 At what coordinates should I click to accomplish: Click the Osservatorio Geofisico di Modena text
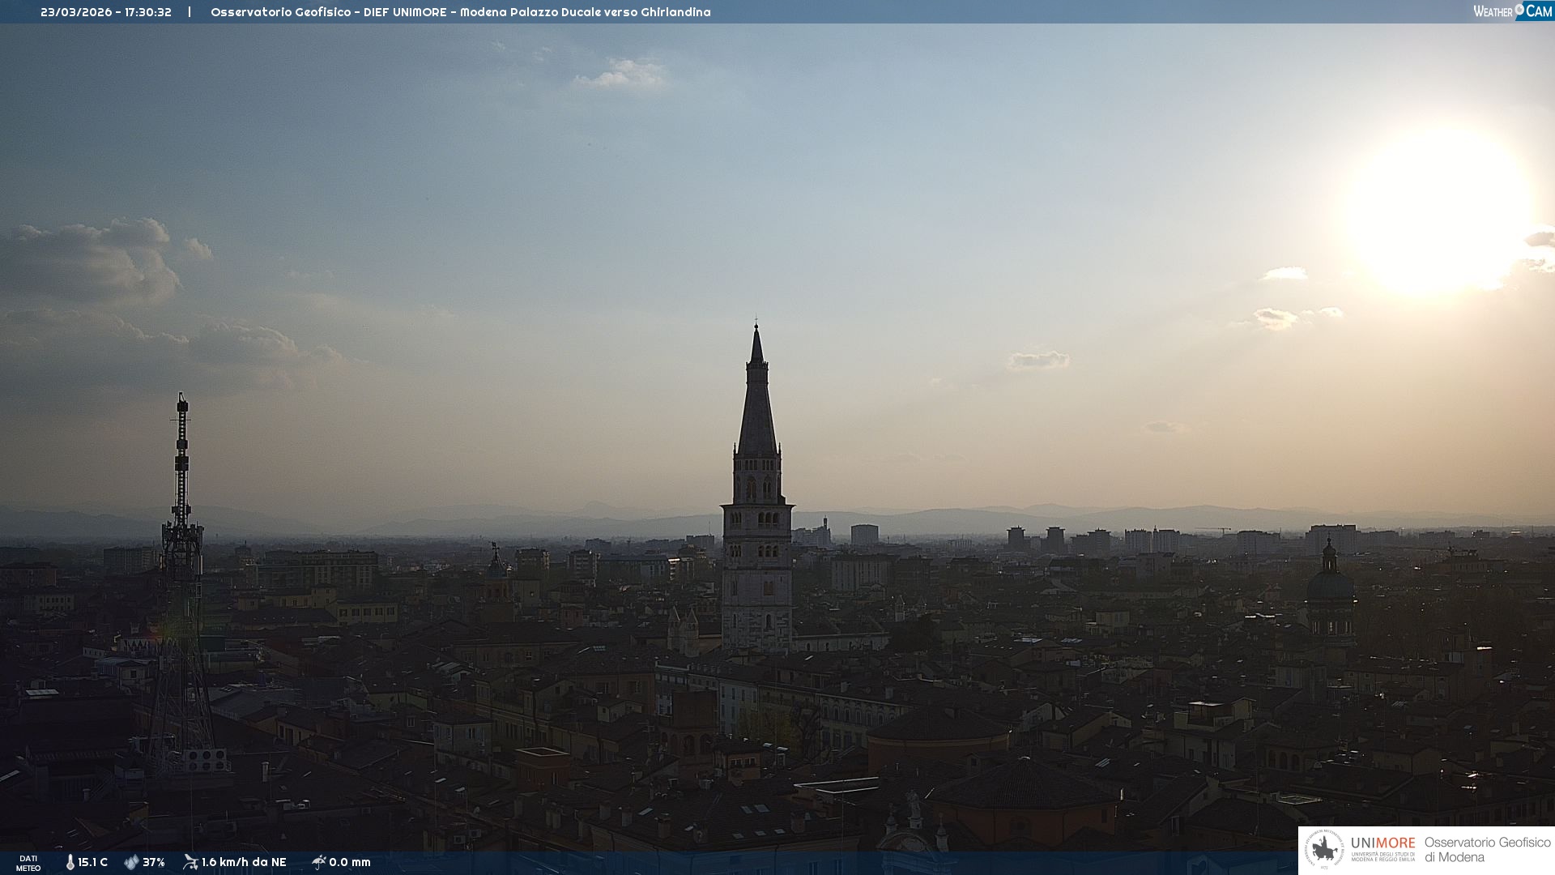1487,850
